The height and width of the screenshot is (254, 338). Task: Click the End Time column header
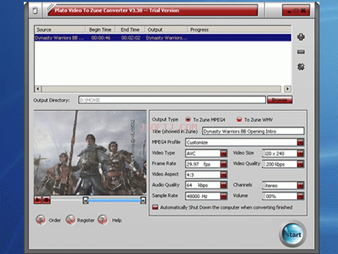point(130,30)
